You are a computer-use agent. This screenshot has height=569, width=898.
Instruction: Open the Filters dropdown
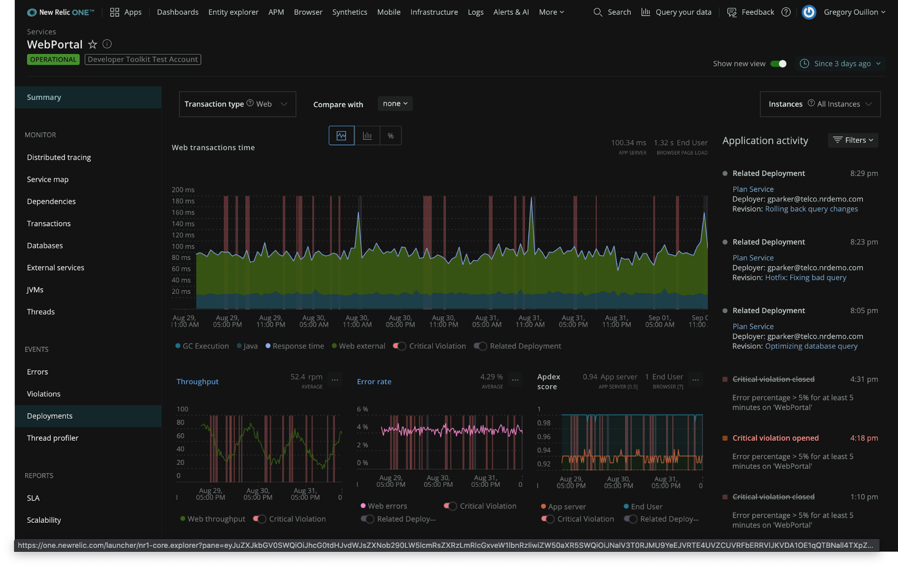[x=853, y=140]
